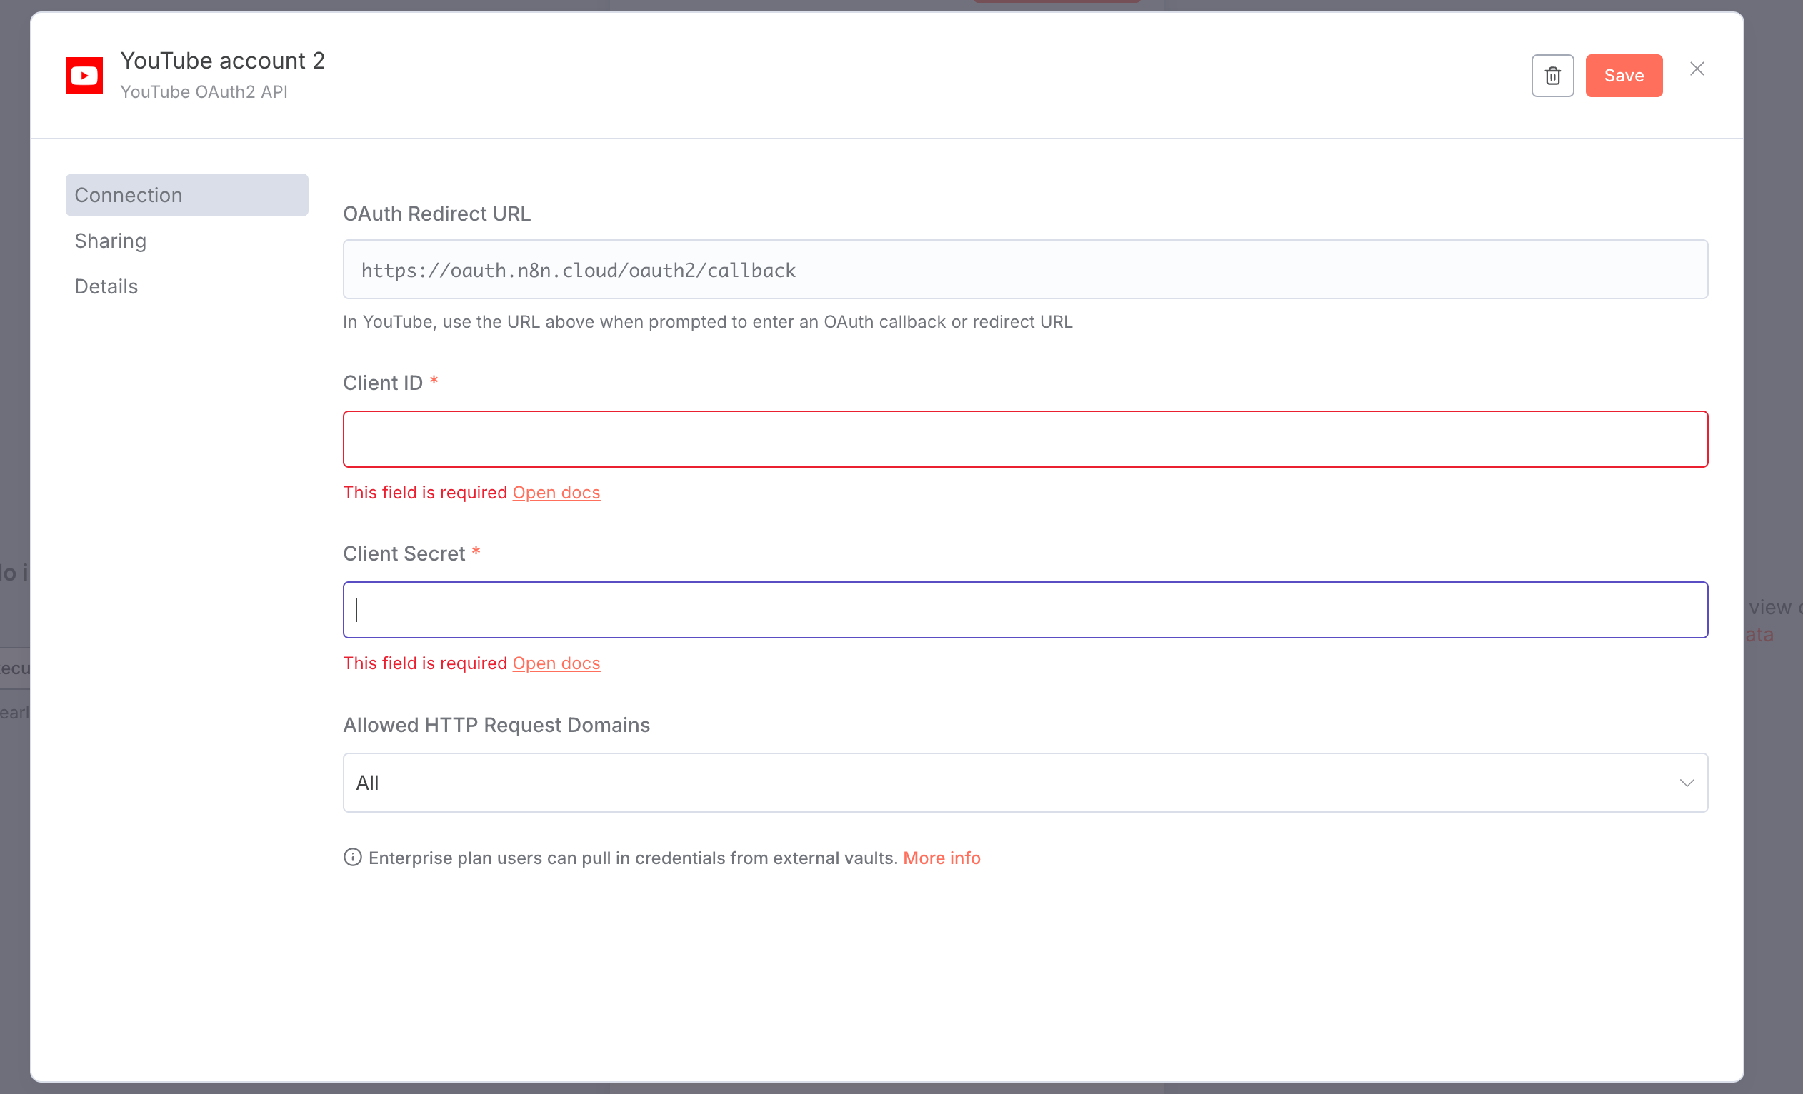Switch to the Sharing tab
Screen dimensions: 1803x1094
111,241
